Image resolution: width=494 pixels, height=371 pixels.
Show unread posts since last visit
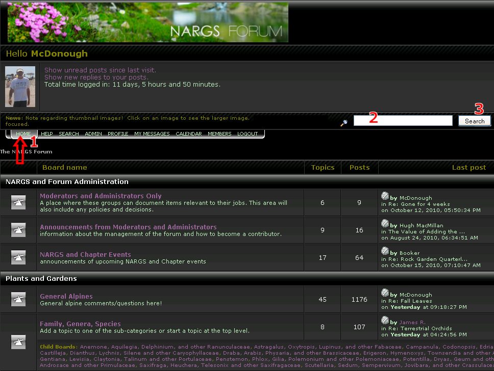click(100, 70)
